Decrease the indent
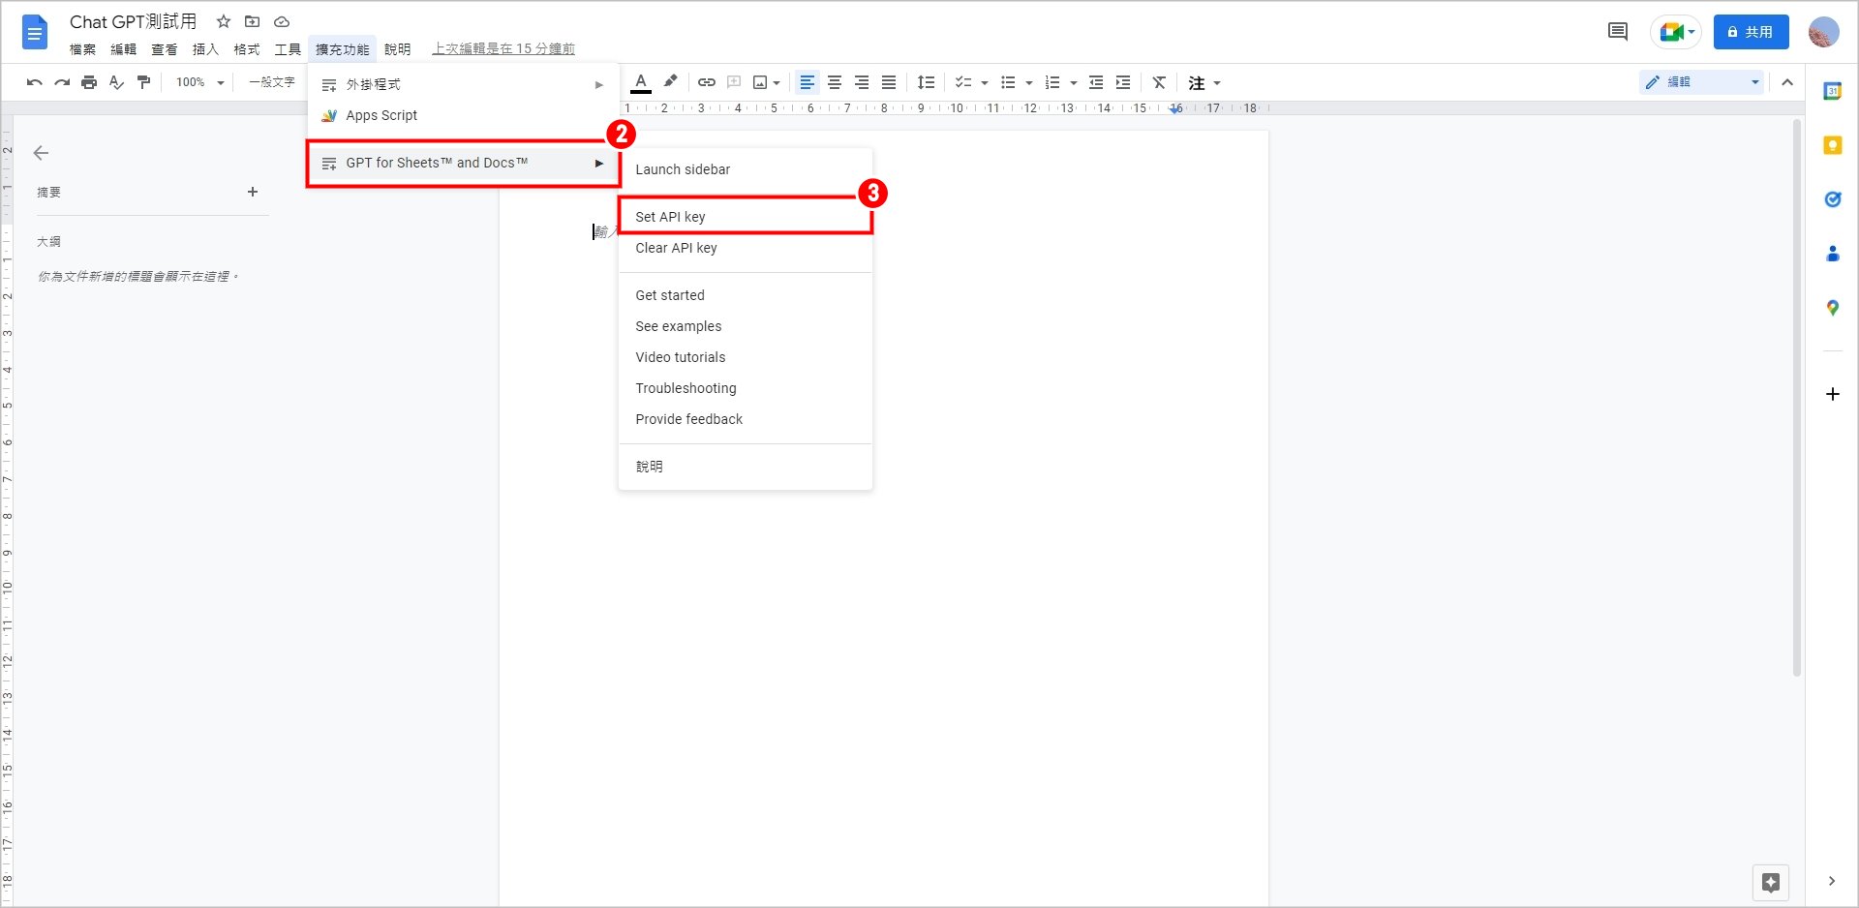This screenshot has height=908, width=1859. (x=1096, y=82)
